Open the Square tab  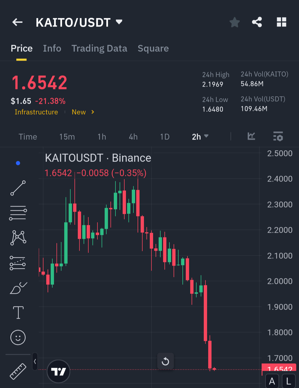(153, 48)
